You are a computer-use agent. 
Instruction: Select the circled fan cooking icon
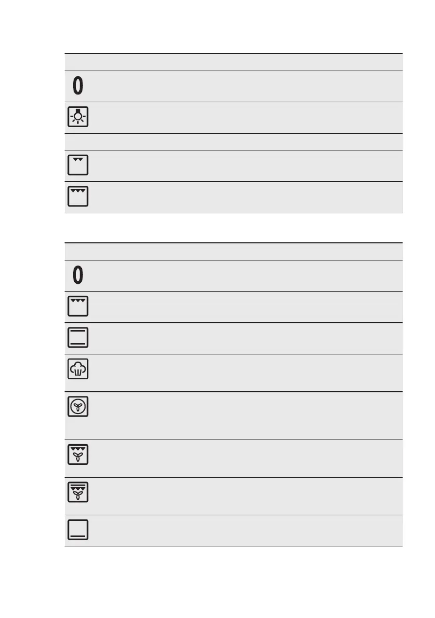tap(78, 406)
